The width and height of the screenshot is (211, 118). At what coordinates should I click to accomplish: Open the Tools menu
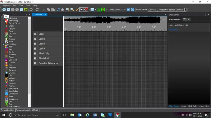pos(28,5)
